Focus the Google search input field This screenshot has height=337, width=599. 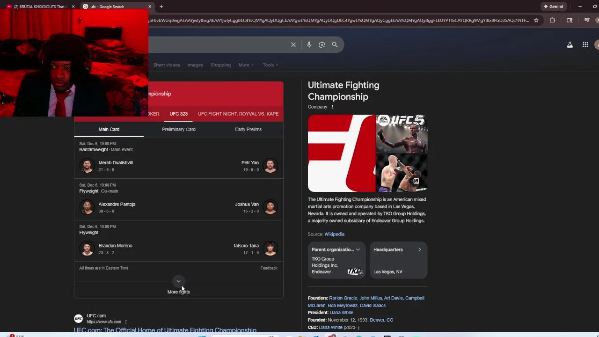(x=218, y=45)
